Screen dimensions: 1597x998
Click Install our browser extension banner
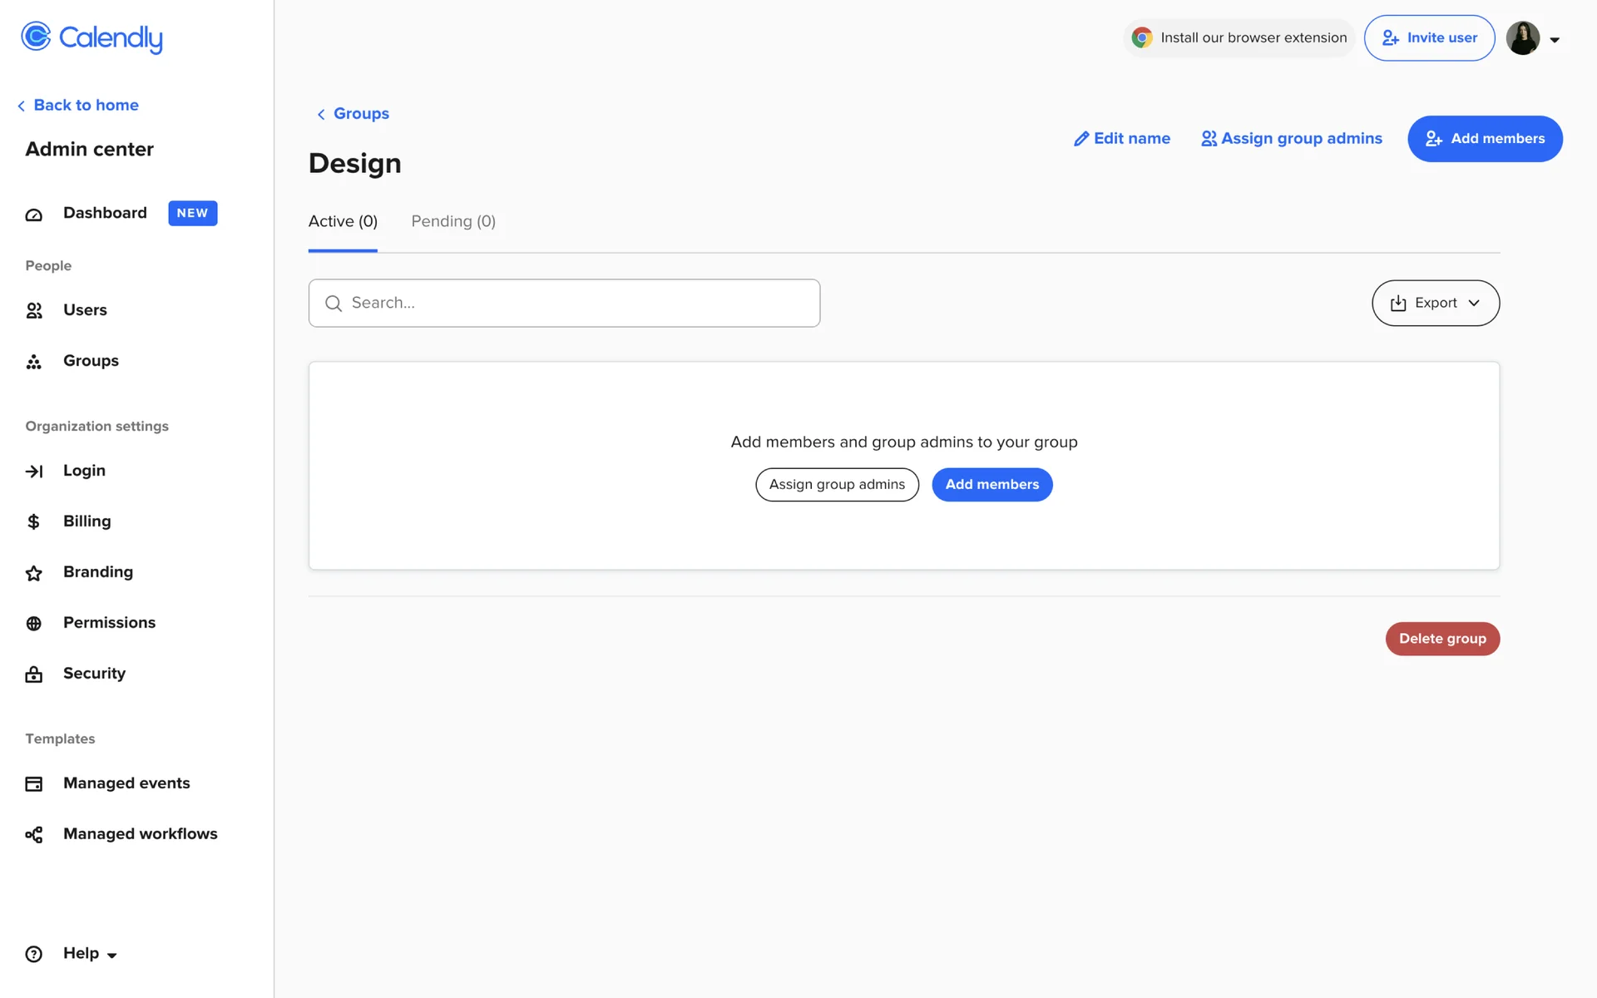point(1239,38)
